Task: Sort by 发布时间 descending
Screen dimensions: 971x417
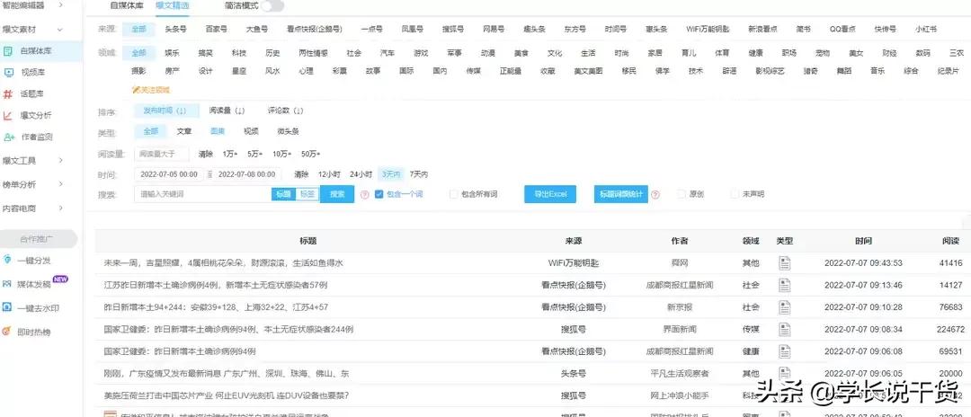Action: tap(166, 111)
